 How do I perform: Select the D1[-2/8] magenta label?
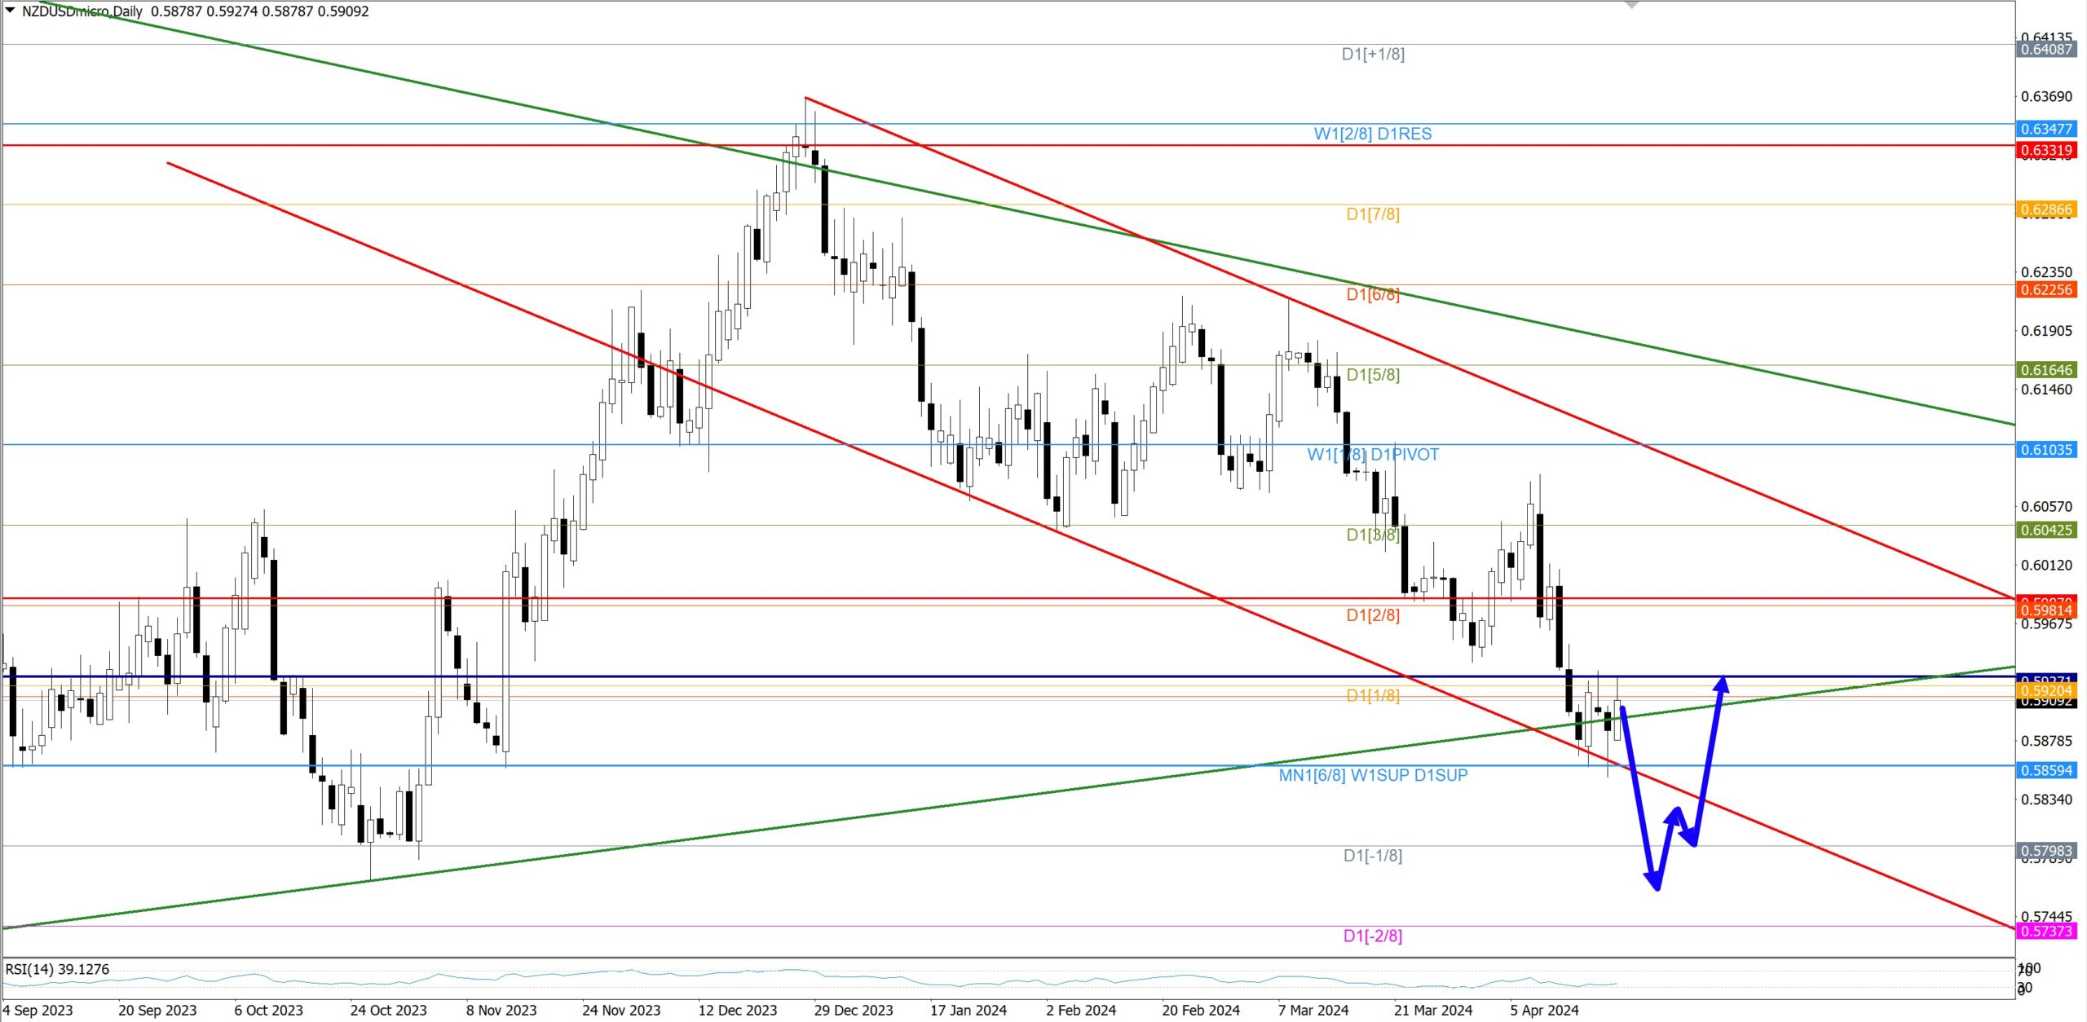point(1373,936)
